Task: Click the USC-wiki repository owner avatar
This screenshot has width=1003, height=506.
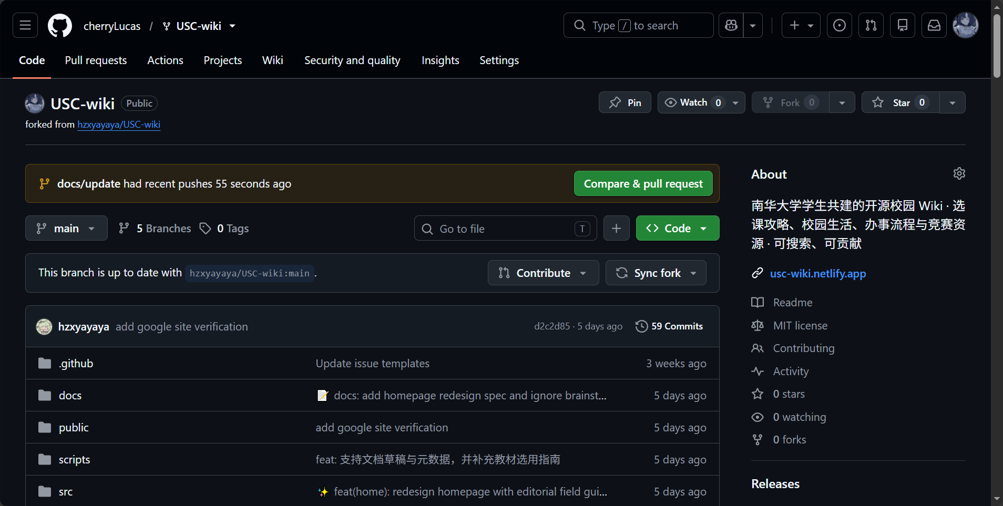Action: click(35, 104)
